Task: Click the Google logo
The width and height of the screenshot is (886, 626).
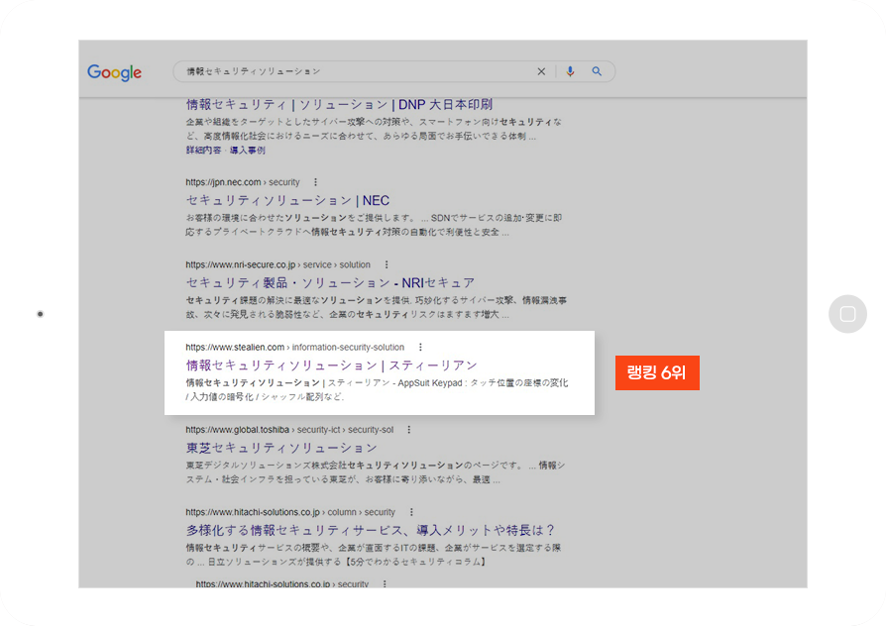Action: click(x=114, y=72)
